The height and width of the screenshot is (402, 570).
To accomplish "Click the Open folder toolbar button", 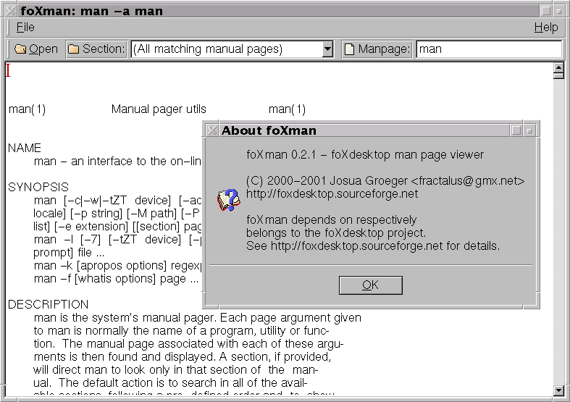I will [x=35, y=49].
